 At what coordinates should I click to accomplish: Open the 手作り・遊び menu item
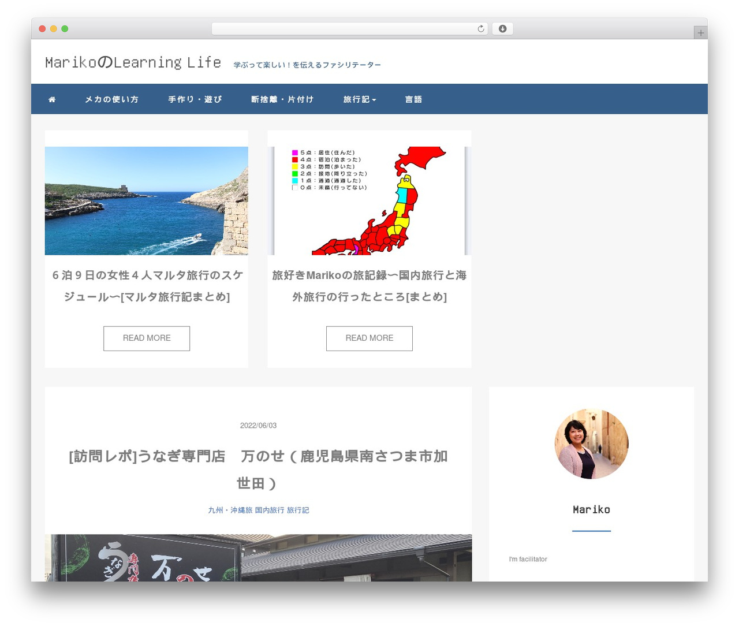195,99
